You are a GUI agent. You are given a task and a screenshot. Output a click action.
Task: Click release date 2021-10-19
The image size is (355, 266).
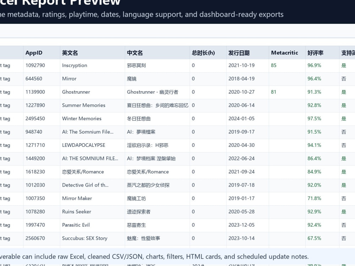[x=241, y=65]
